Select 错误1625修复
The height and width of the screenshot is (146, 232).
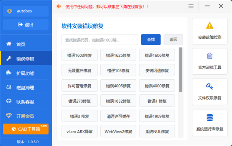(118, 55)
